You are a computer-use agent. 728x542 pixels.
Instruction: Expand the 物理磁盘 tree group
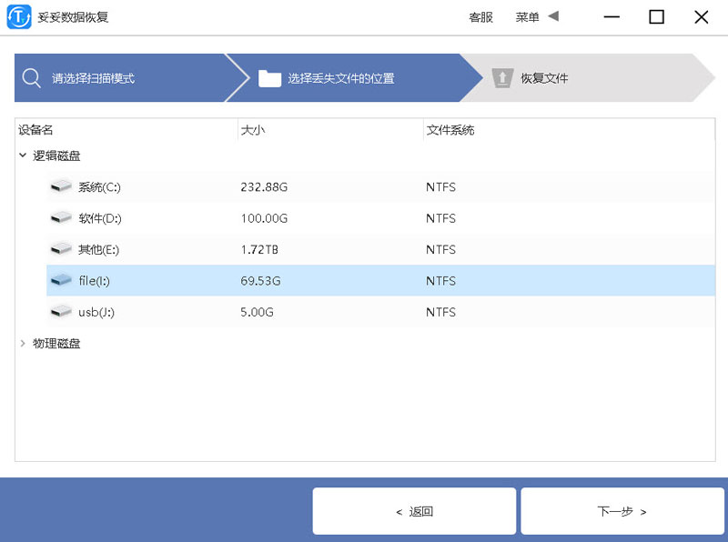coord(22,344)
